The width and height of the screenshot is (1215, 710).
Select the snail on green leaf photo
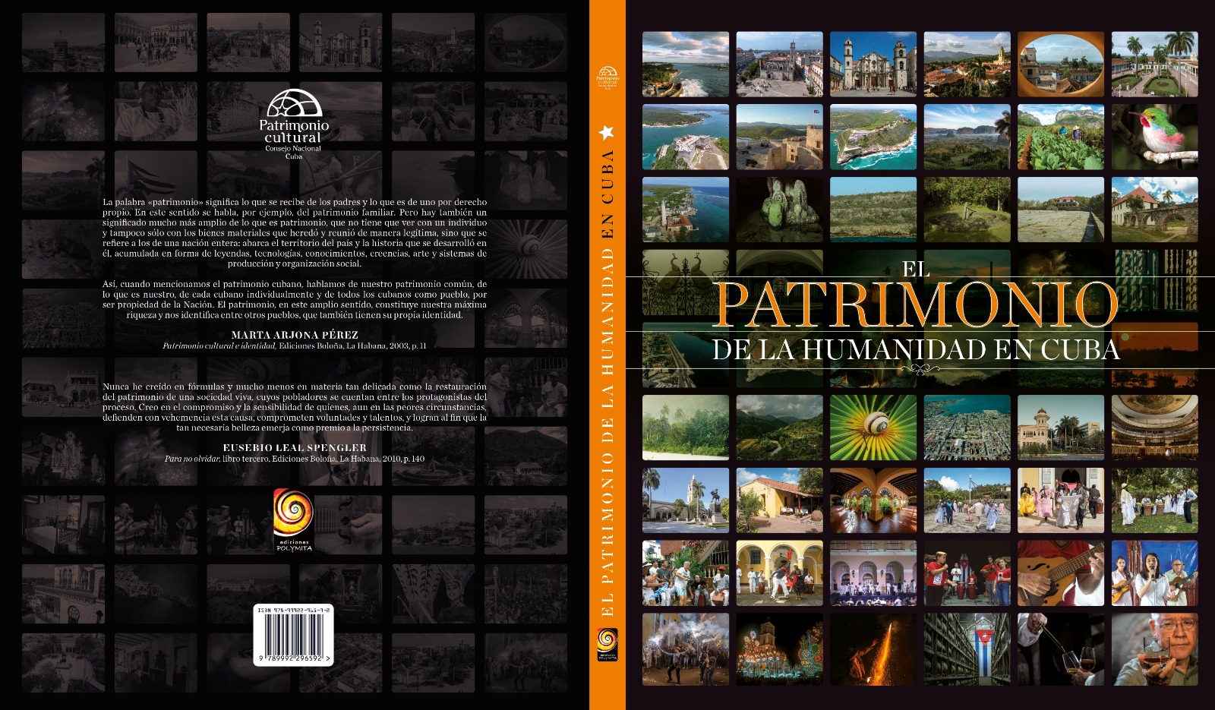873,428
